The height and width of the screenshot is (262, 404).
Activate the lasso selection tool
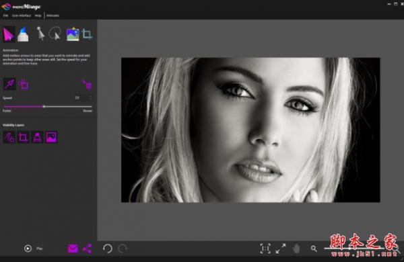55,33
